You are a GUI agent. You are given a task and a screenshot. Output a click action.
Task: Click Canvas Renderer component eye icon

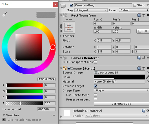65,58
